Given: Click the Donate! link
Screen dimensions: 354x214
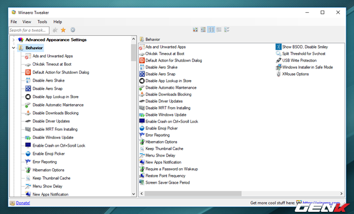Looking at the screenshot, I should [x=23, y=203].
